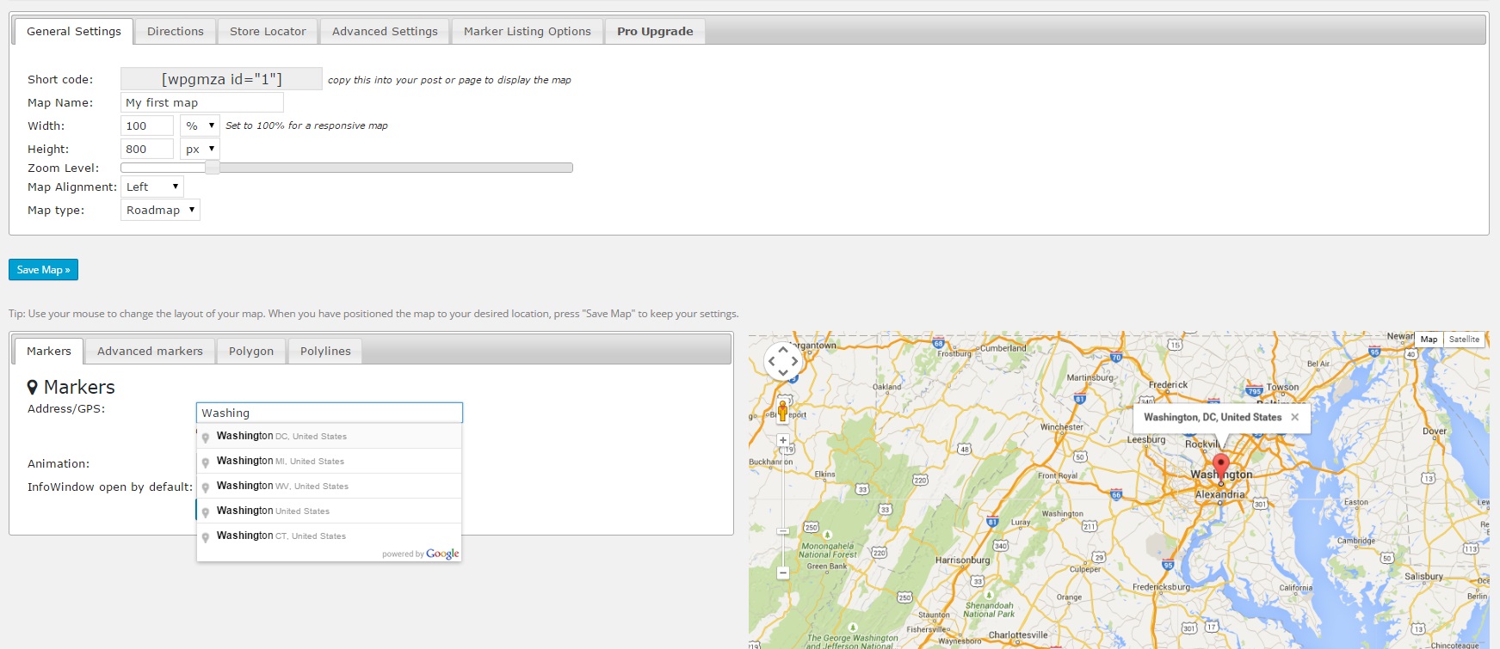Zoom out with the map minus button
The height and width of the screenshot is (649, 1500).
click(x=783, y=572)
